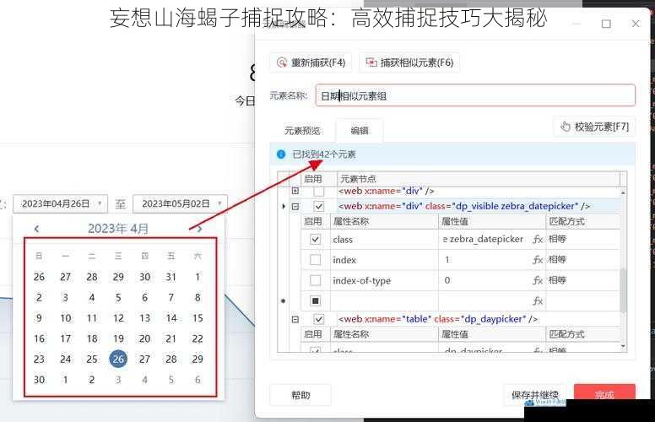655x422 pixels.
Task: Click the validate element (F7) button
Action: click(x=594, y=127)
